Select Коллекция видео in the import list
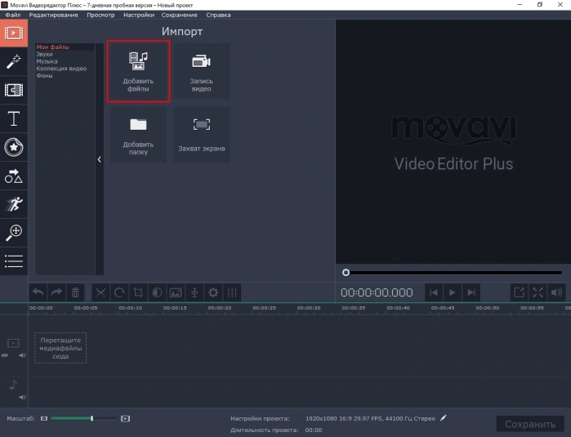 point(61,69)
